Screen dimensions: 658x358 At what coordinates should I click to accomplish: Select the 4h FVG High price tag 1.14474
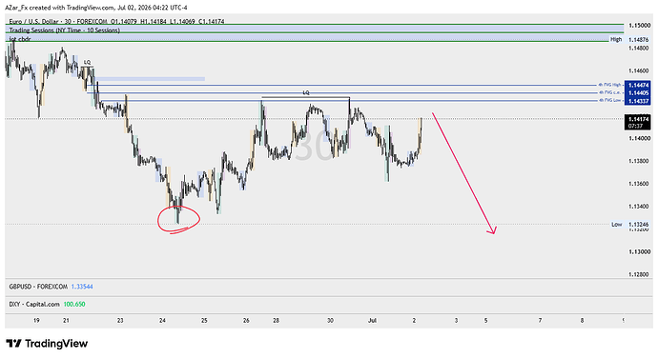click(638, 85)
